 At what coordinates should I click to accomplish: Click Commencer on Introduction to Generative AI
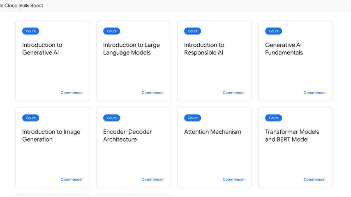pos(72,93)
